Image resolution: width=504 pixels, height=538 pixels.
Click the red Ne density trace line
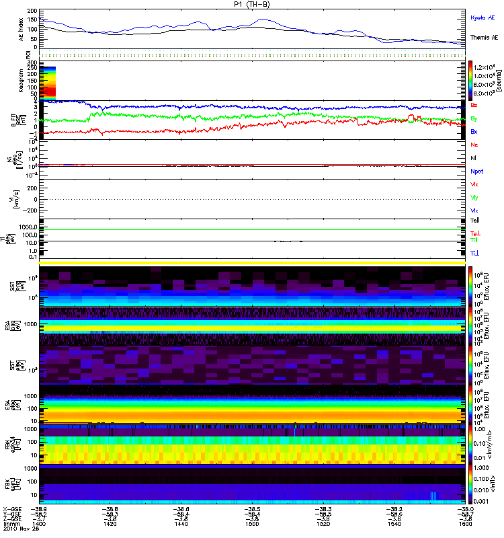click(253, 165)
